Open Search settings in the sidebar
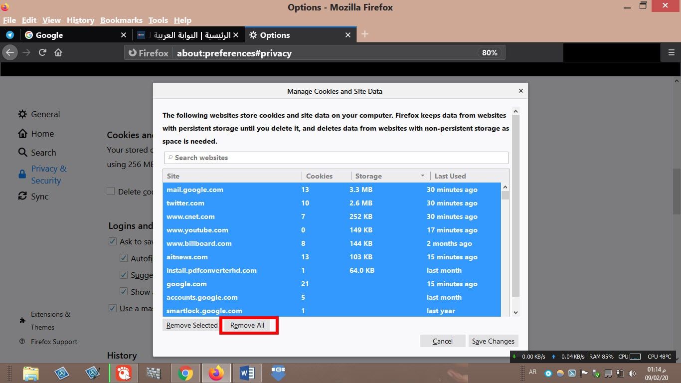The width and height of the screenshot is (681, 383). (x=37, y=153)
